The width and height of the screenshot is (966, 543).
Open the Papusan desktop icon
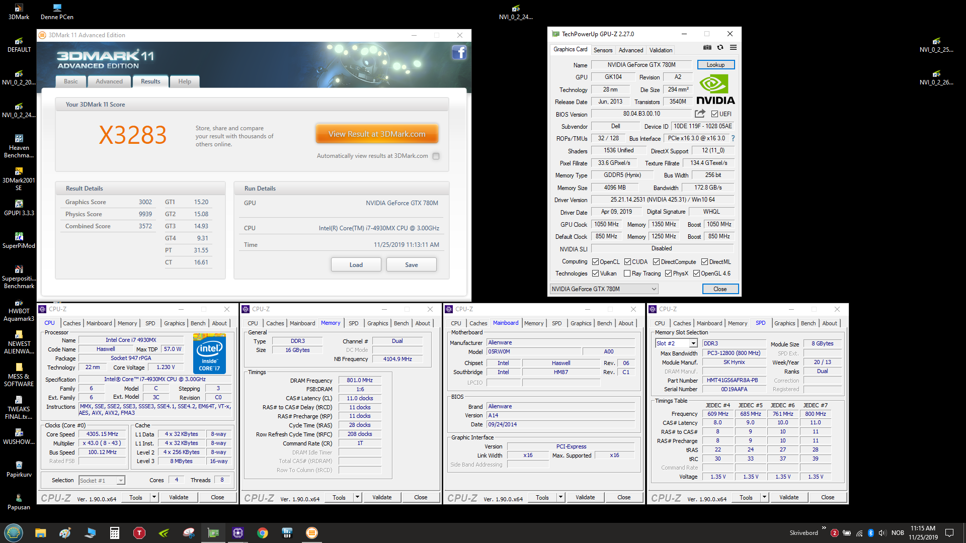pos(19,502)
